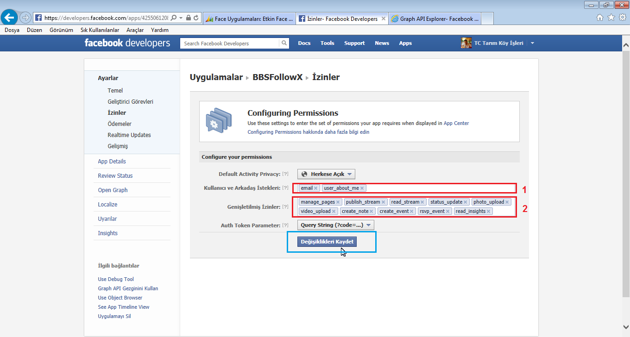630x337 pixels.
Task: Click the Facebook Developers search magnifier button
Action: coord(284,43)
